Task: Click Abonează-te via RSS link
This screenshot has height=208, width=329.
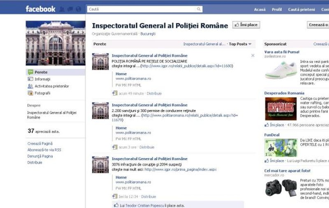Action: pyautogui.click(x=44, y=150)
